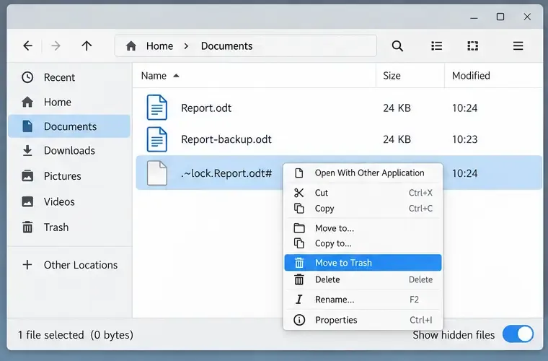Click the 1 file selected status text

click(50, 335)
